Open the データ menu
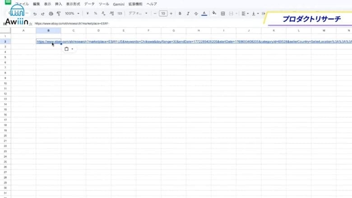Screen dimensions: 352x198 [x=89, y=4]
